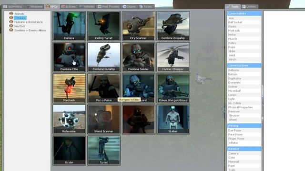The height and width of the screenshot is (171, 305).
Task: Select the No Collide tool
Action: (x=244, y=103)
